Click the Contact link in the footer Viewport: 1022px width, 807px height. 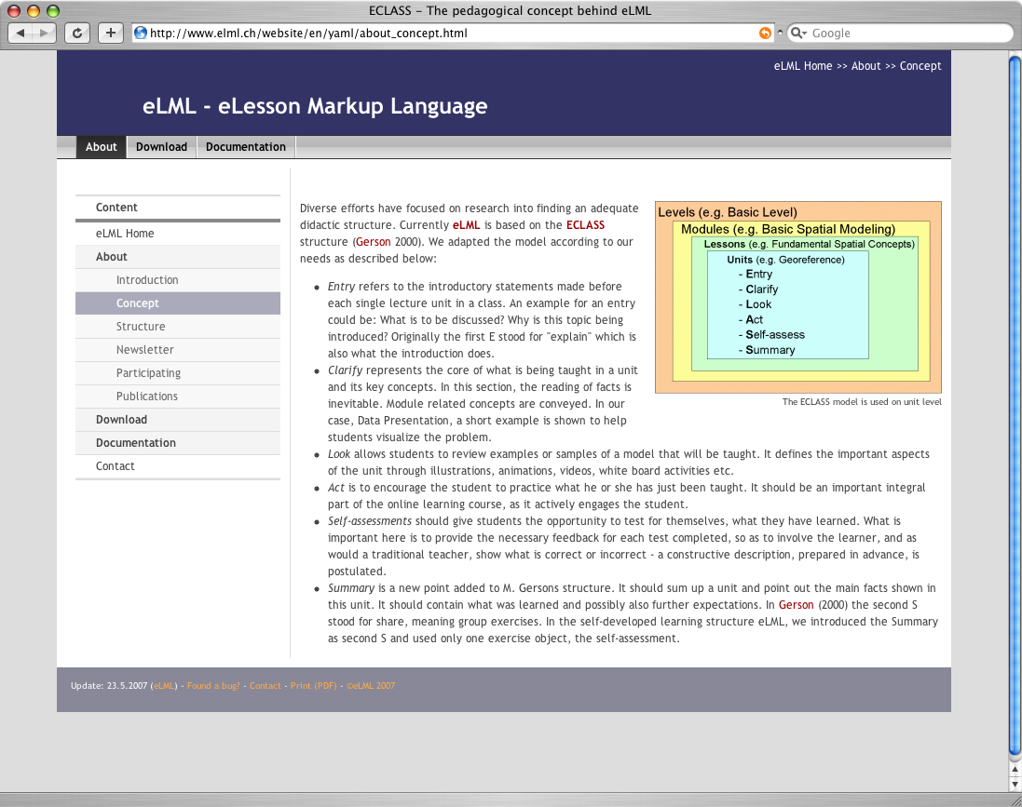pos(266,686)
